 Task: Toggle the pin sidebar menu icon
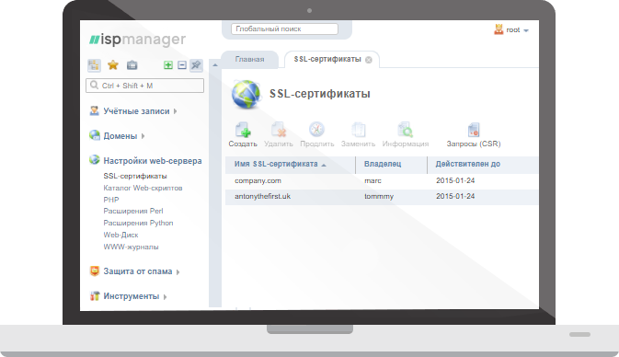196,65
